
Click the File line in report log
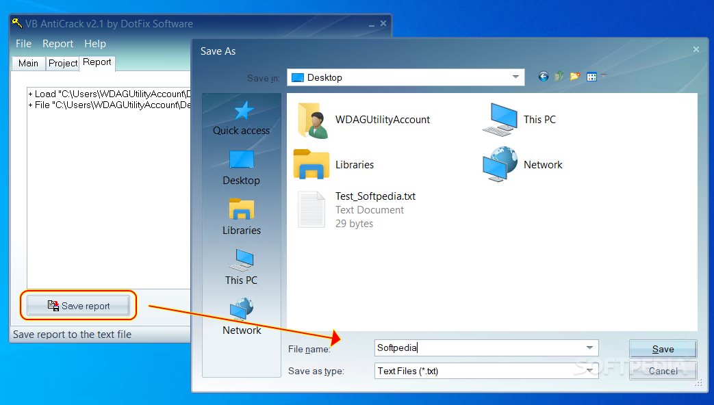click(110, 105)
